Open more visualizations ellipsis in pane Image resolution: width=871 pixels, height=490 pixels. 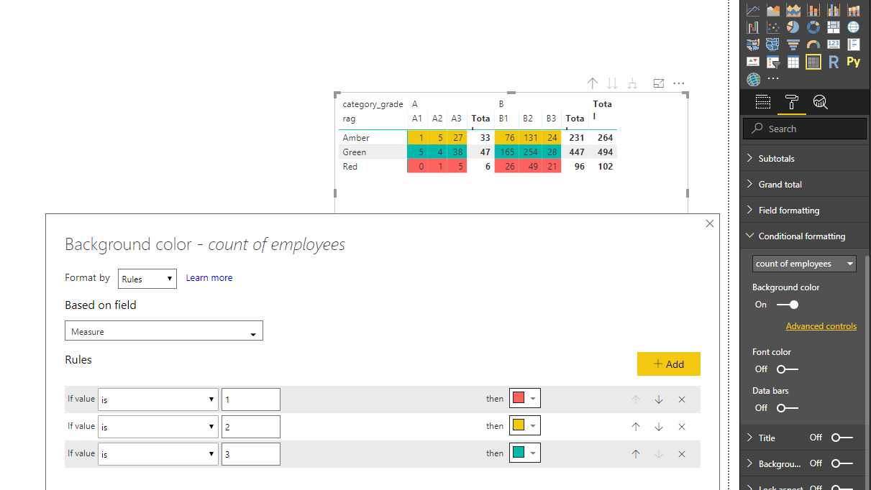(x=773, y=79)
